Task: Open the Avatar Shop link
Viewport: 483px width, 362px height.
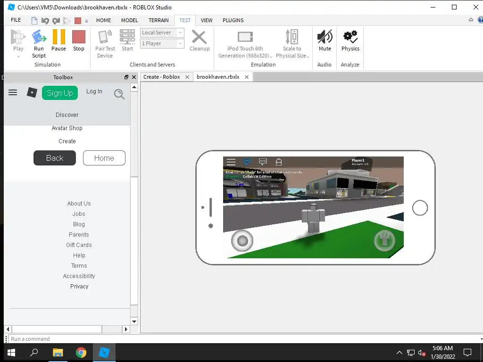Action: click(x=67, y=128)
